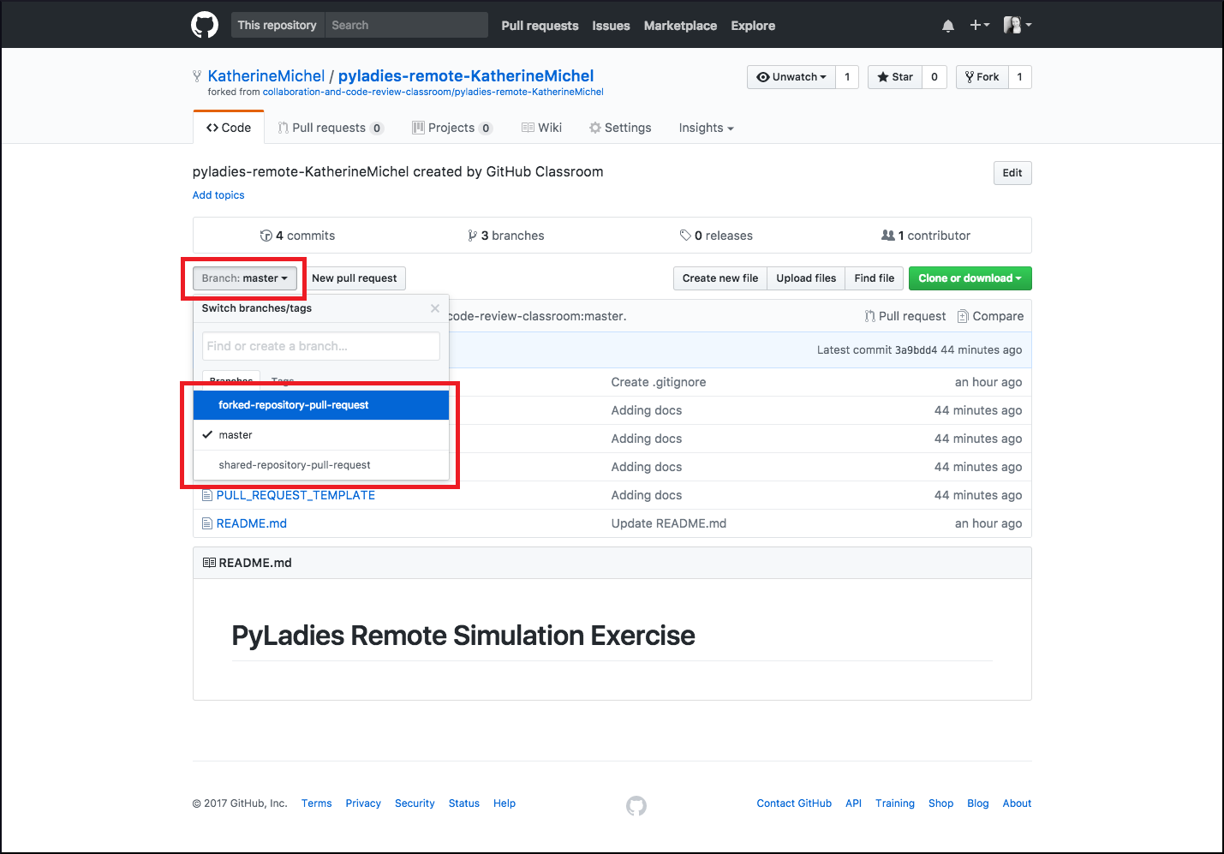Click Contact GitHub in footer
This screenshot has width=1224, height=854.
pyautogui.click(x=794, y=803)
